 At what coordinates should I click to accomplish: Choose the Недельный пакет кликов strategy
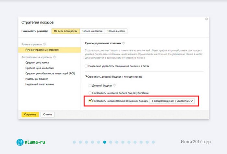40,84
